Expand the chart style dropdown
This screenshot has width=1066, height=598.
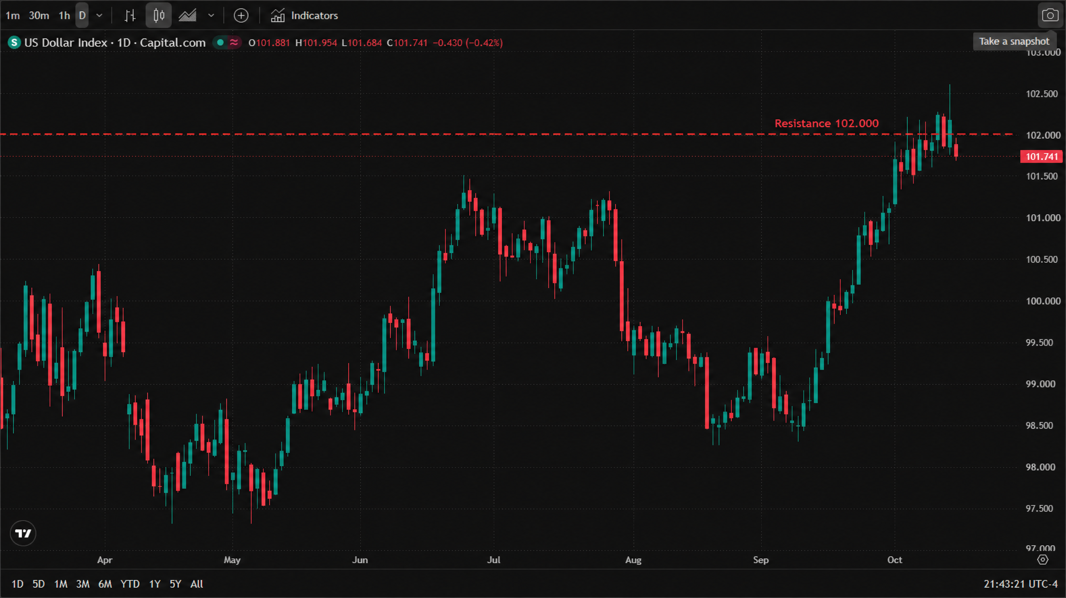click(x=211, y=16)
